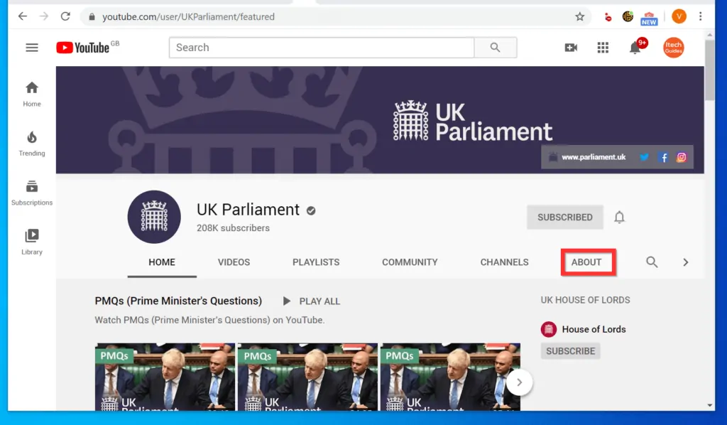Open the first PMQs video thumbnail
The image size is (727, 425).
point(165,377)
